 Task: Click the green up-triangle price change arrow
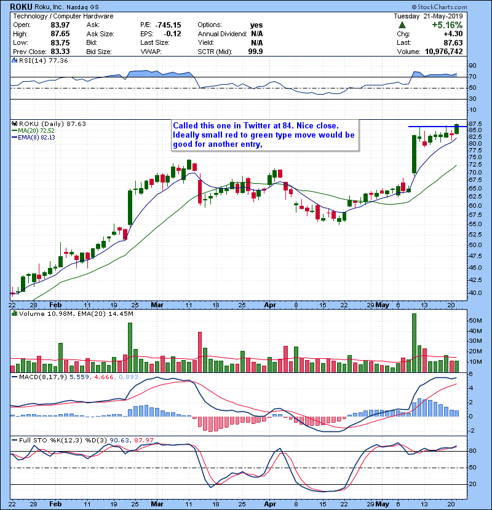point(402,25)
